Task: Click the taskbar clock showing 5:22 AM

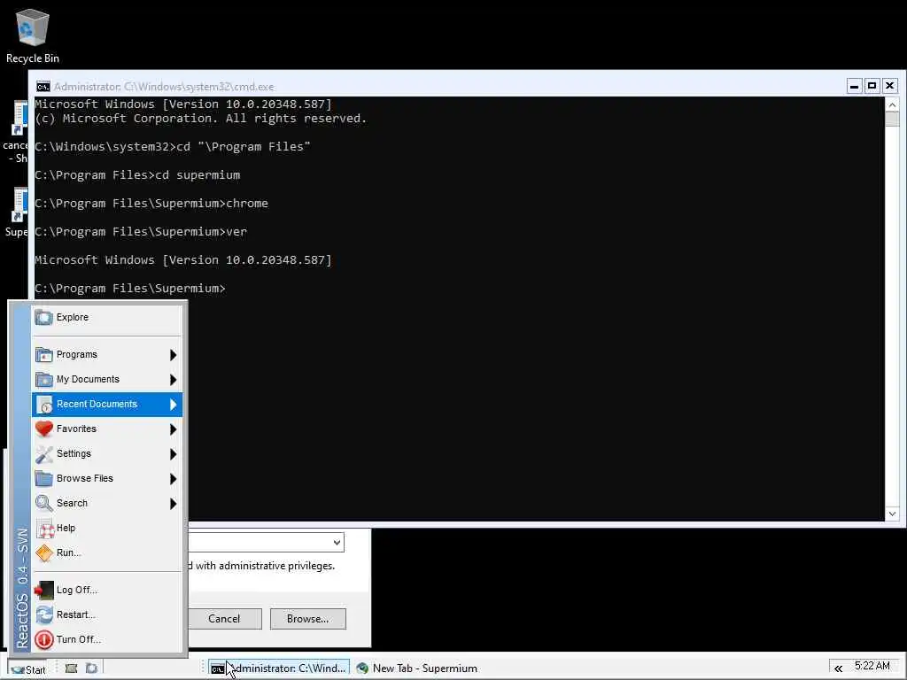Action: tap(872, 666)
